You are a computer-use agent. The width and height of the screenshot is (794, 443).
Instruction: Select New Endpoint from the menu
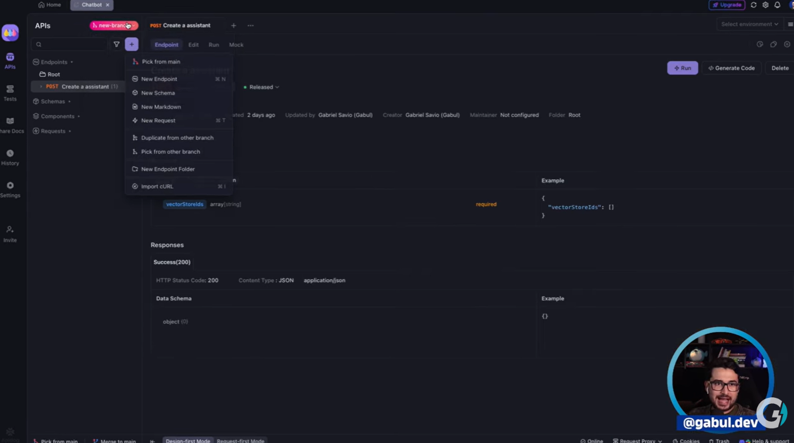pos(159,79)
